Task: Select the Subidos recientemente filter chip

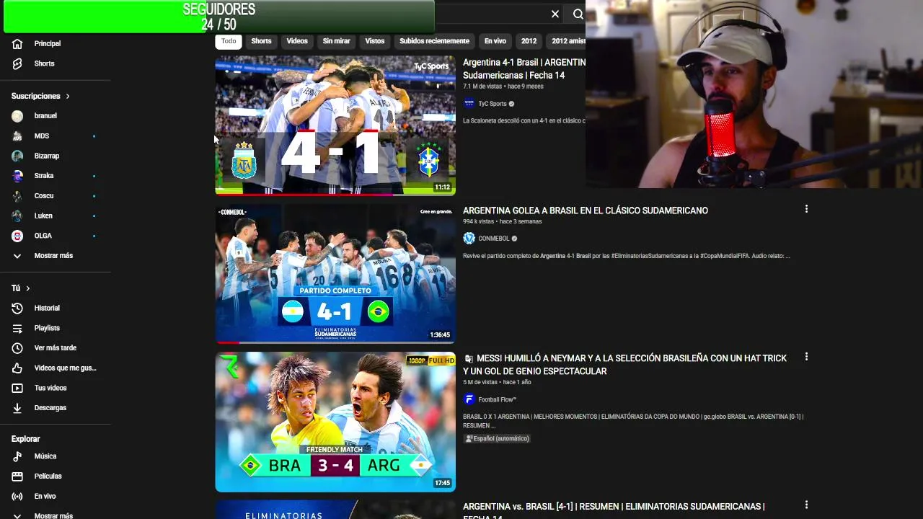Action: coord(435,41)
